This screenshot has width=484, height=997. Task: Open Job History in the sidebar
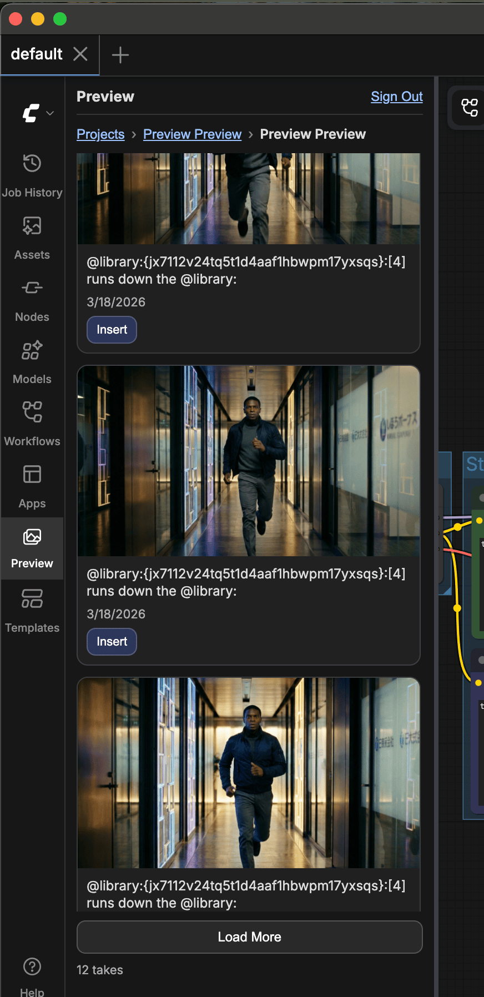click(32, 177)
